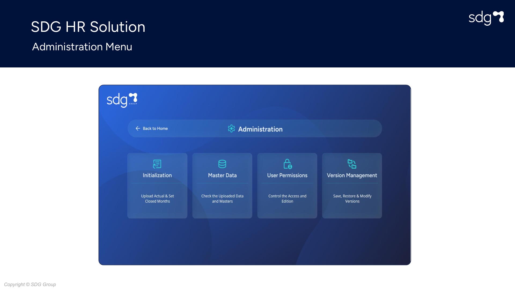The height and width of the screenshot is (289, 515).
Task: Click 'Control the Access and Edition' text
Action: 287,199
